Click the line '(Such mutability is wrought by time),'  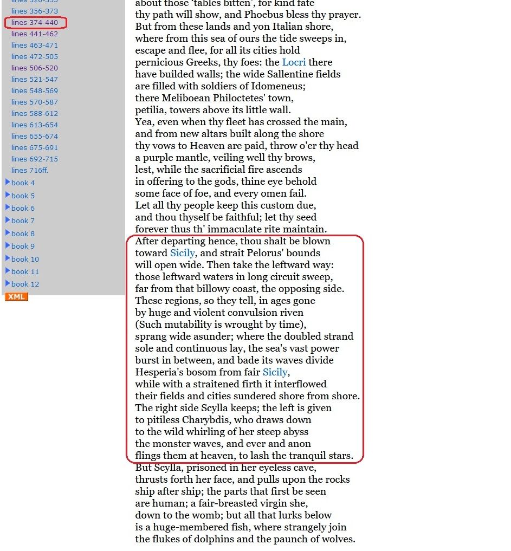(x=221, y=325)
